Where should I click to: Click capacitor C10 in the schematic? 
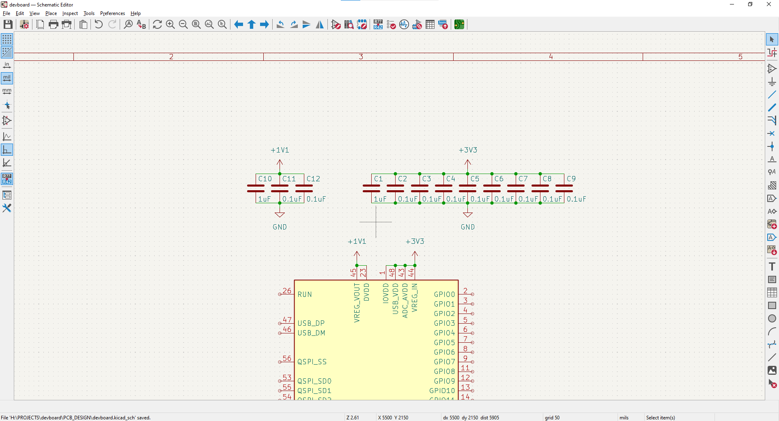pyautogui.click(x=256, y=188)
